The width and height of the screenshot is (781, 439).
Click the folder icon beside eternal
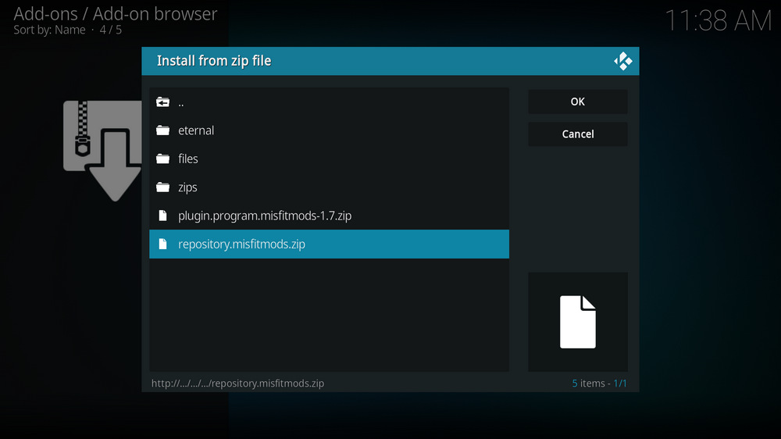pyautogui.click(x=162, y=130)
